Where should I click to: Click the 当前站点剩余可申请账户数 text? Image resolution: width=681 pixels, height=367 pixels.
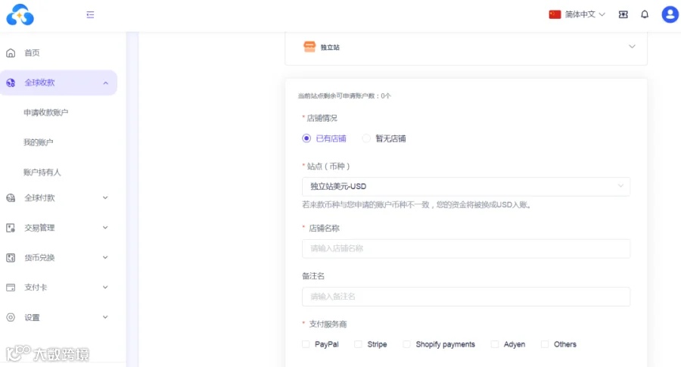[x=344, y=96]
